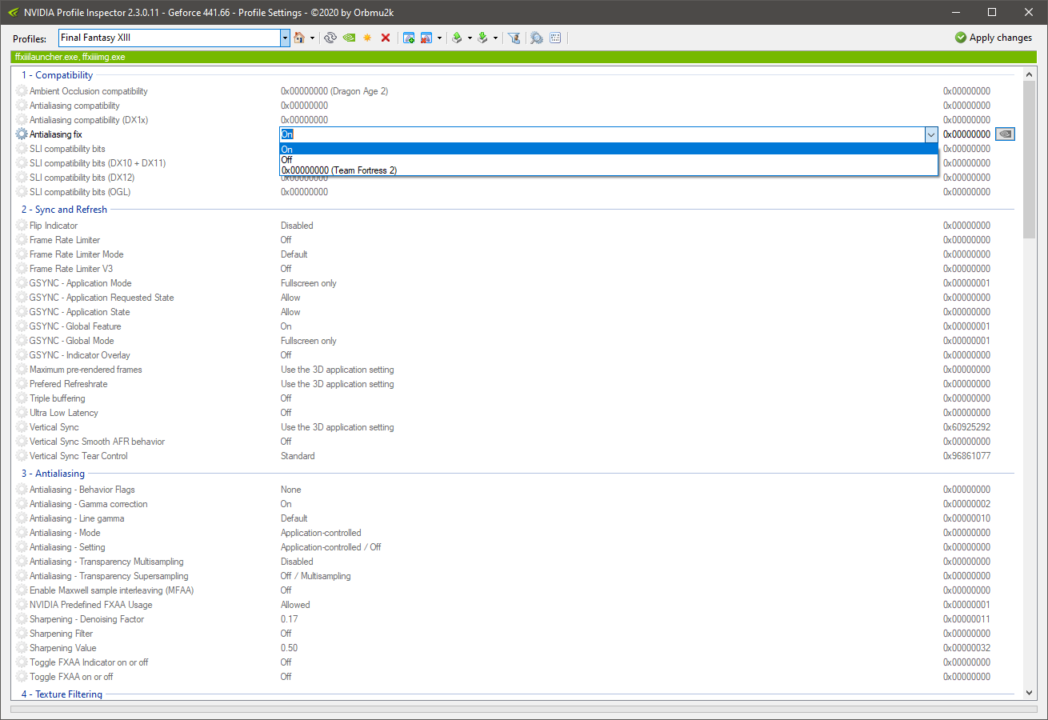This screenshot has height=720, width=1048.
Task: Click the hex value 0x60925292
Action: (x=966, y=427)
